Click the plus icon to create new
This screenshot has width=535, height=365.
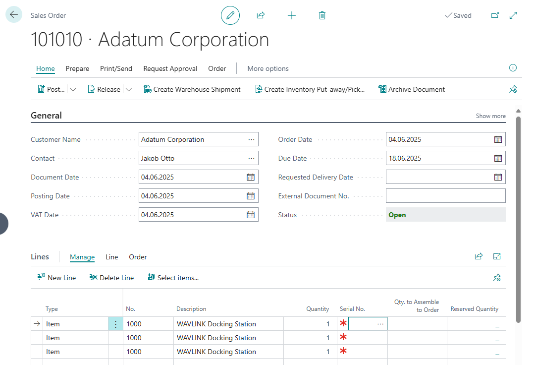point(292,15)
